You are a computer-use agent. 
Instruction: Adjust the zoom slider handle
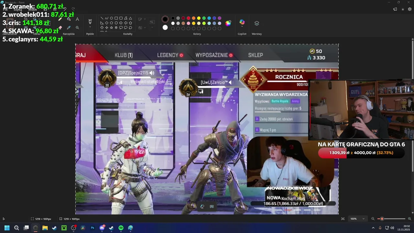(x=382, y=219)
